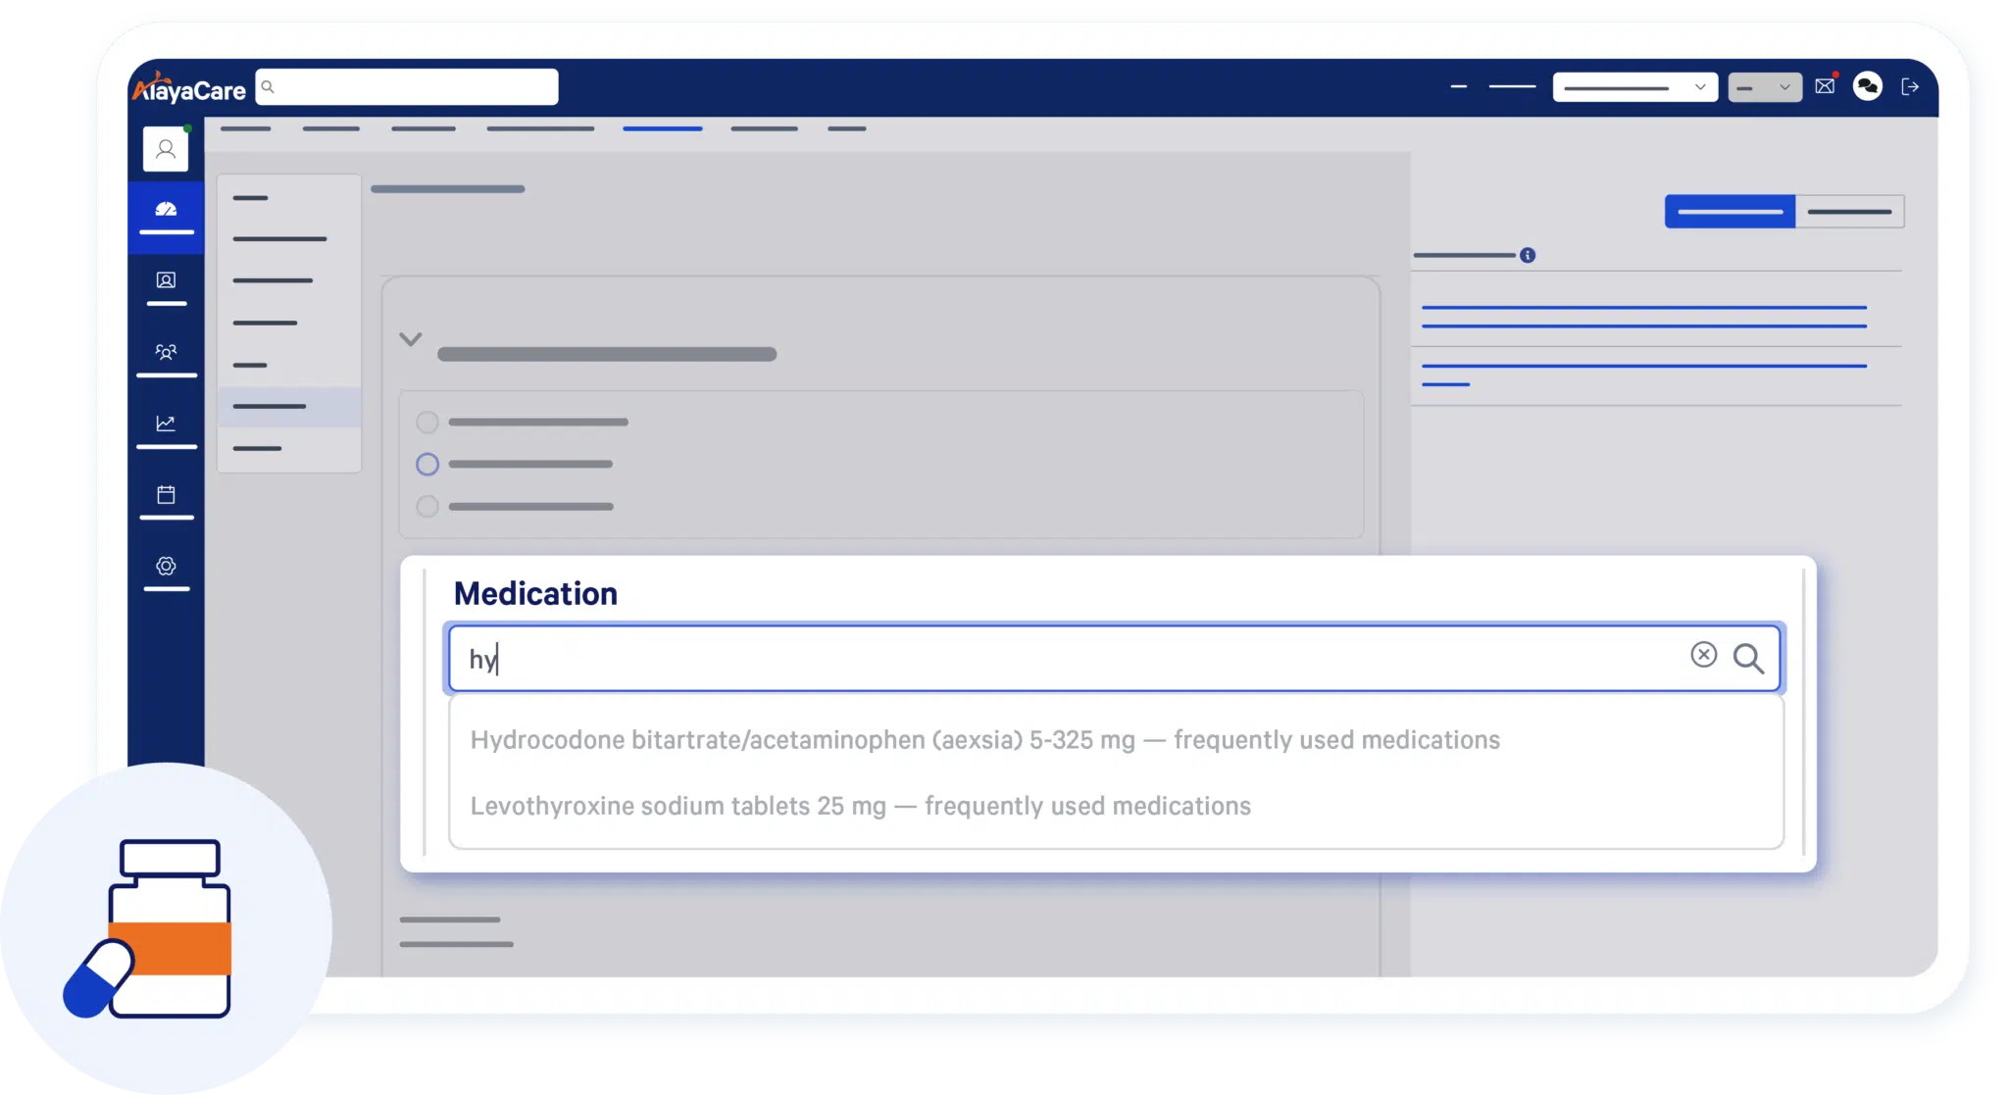Image resolution: width=2008 pixels, height=1095 pixels.
Task: Switch to the active blue navigation tab
Action: pos(663,128)
